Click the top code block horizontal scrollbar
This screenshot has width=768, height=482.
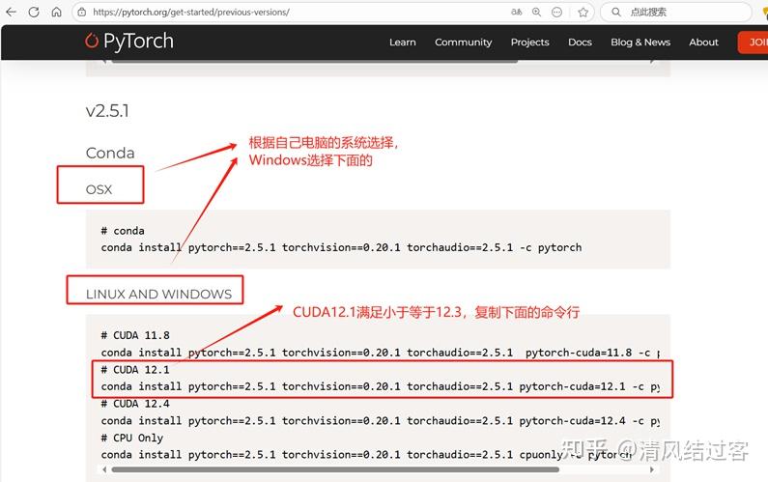(315, 61)
